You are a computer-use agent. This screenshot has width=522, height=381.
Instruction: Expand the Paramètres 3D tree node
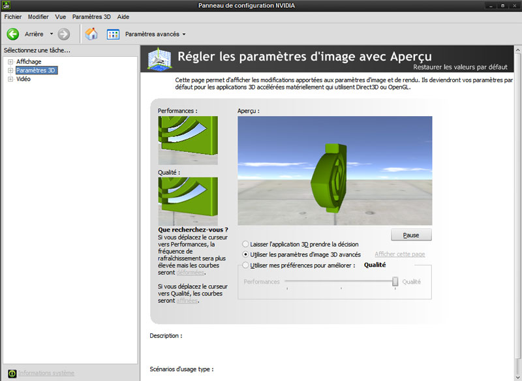tap(10, 70)
